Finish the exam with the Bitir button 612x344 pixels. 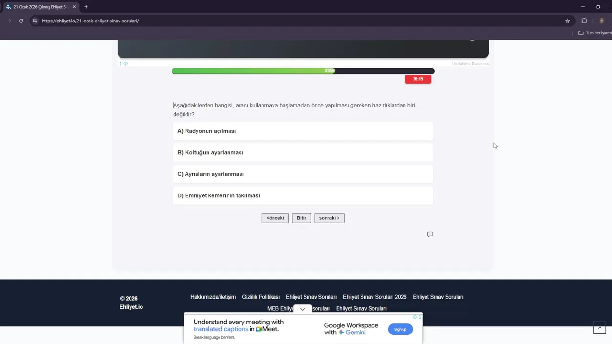tap(301, 218)
